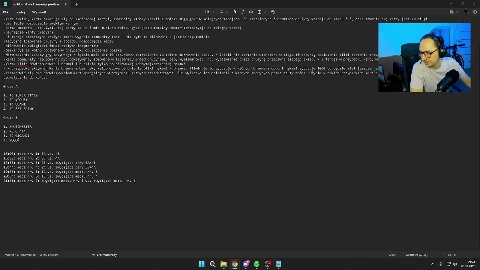Click the line '1. FC SUPER STARS'

(x=21, y=95)
